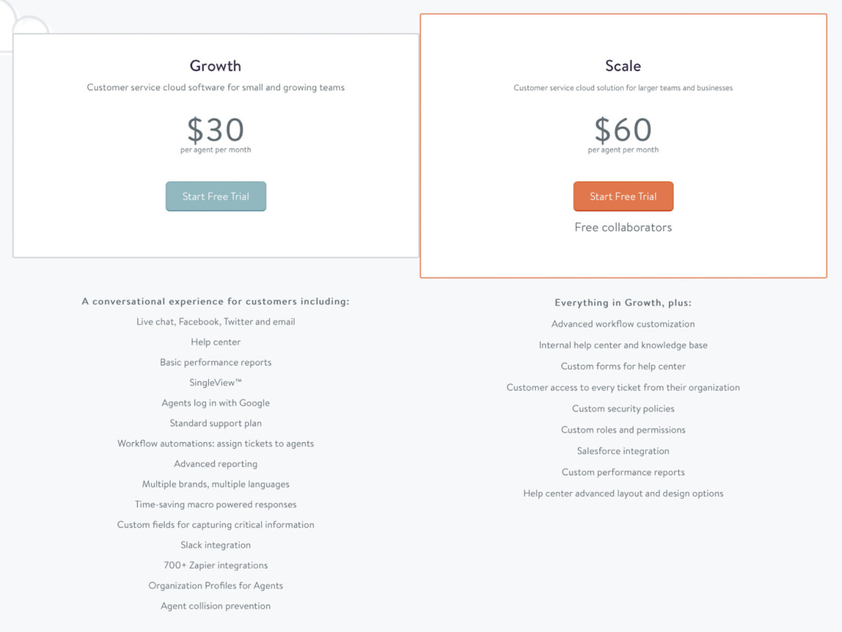This screenshot has width=842, height=632.
Task: Click the SingleView™ feature entry
Action: tap(215, 382)
